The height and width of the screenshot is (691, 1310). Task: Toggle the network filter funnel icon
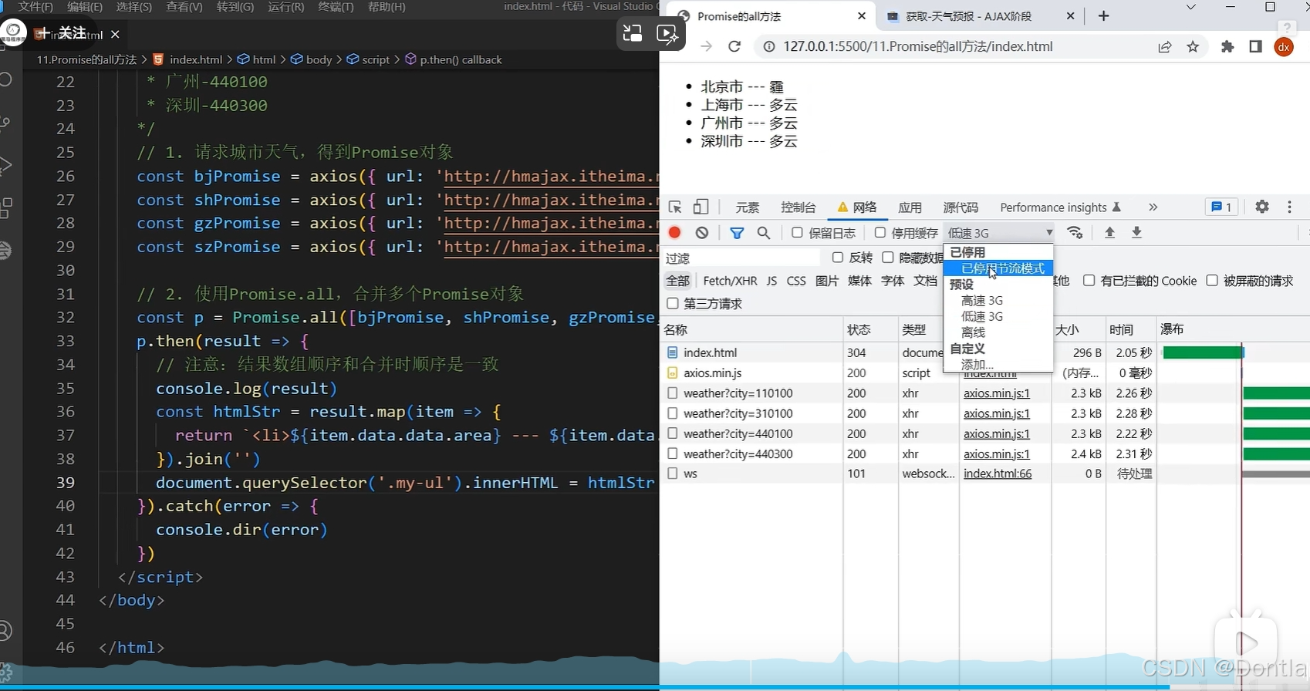tap(737, 233)
